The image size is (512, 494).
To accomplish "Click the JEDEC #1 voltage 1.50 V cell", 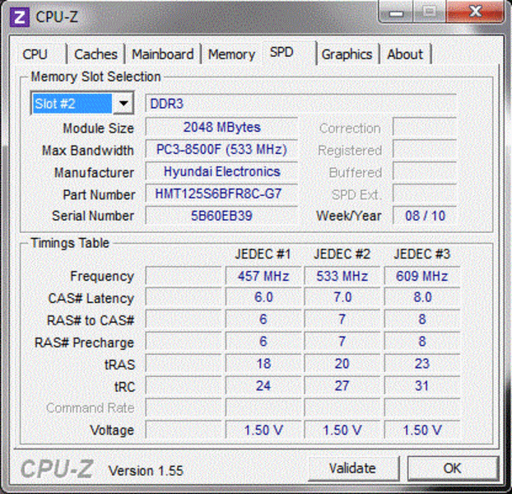I will coord(263,430).
